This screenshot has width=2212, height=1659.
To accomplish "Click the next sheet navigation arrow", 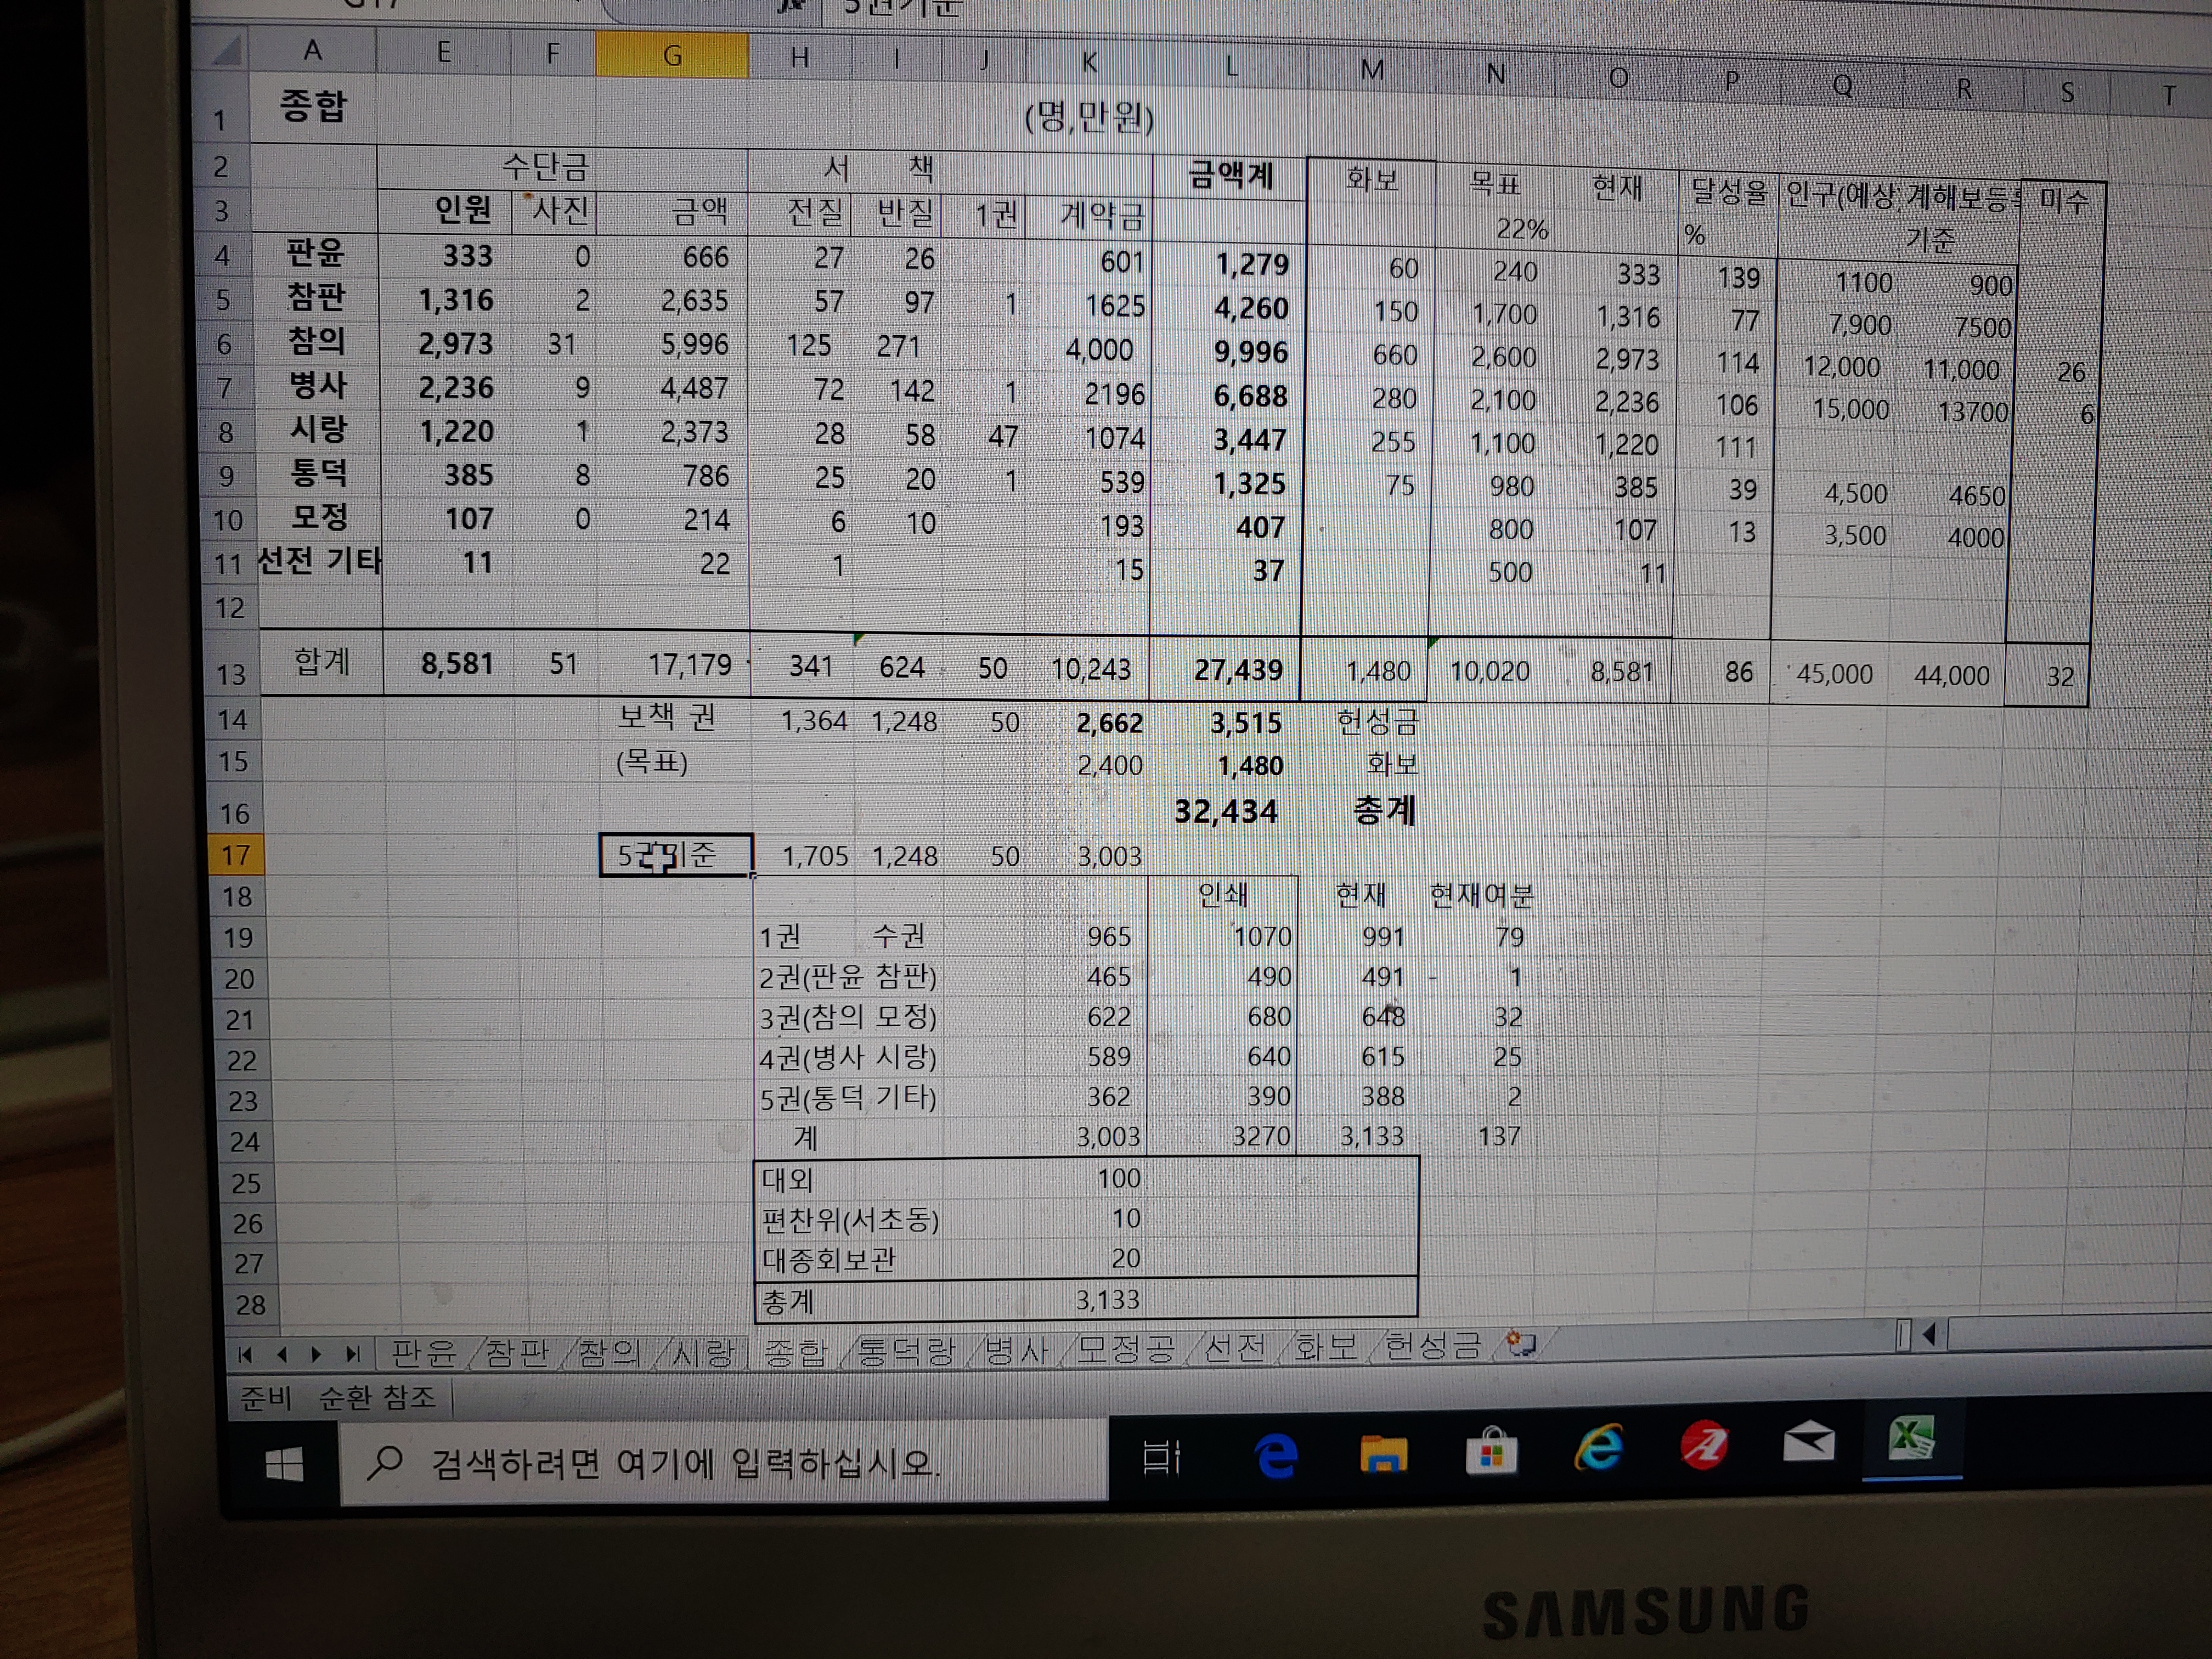I will pos(316,1354).
